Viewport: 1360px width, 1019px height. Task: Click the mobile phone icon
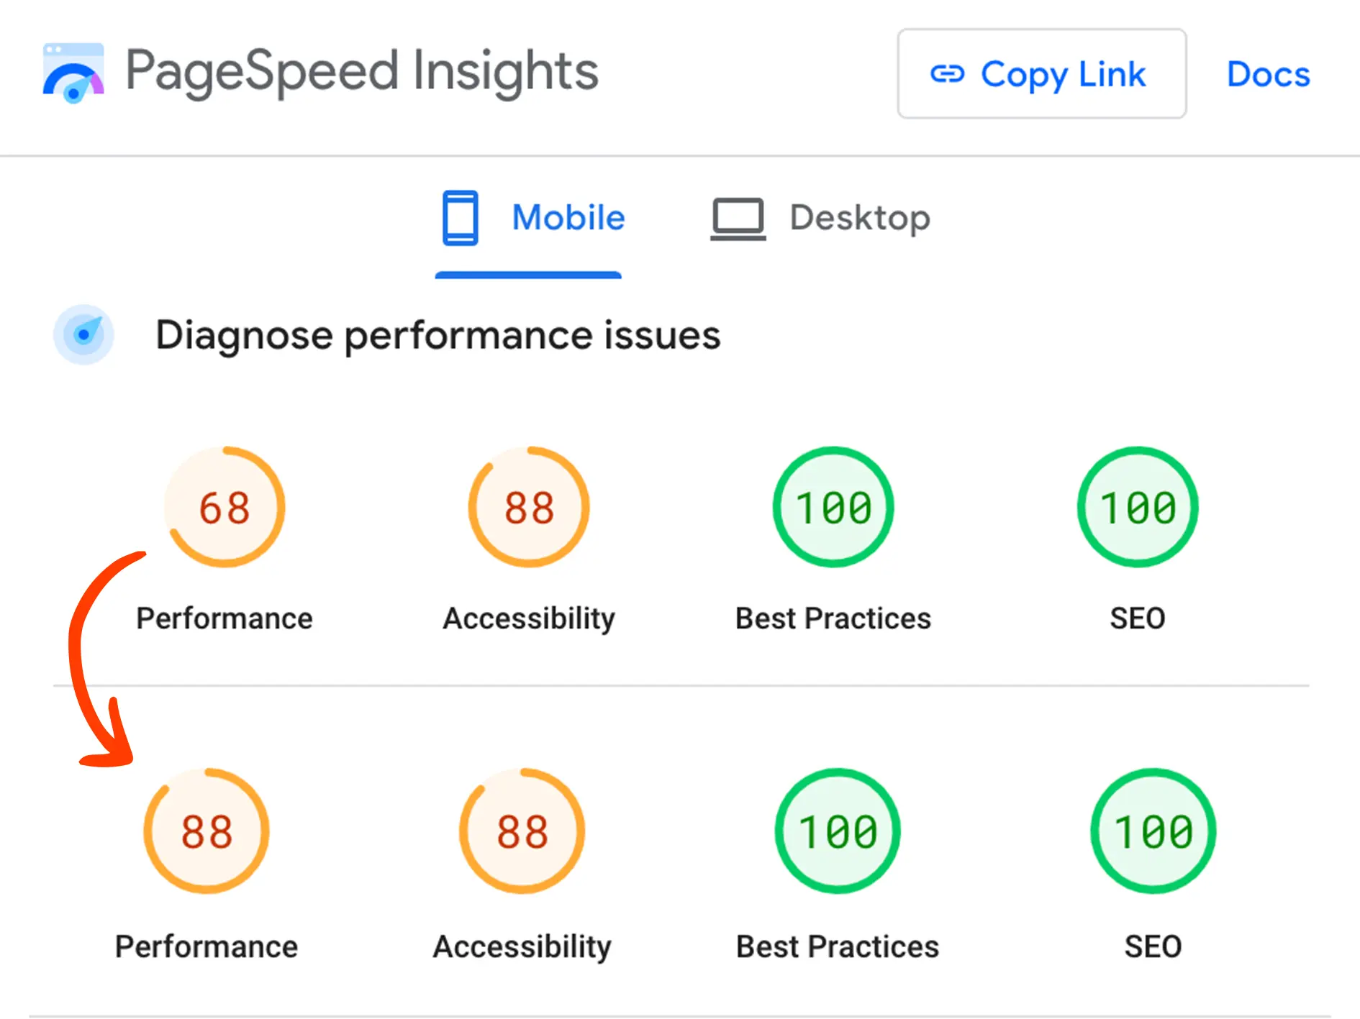(461, 217)
